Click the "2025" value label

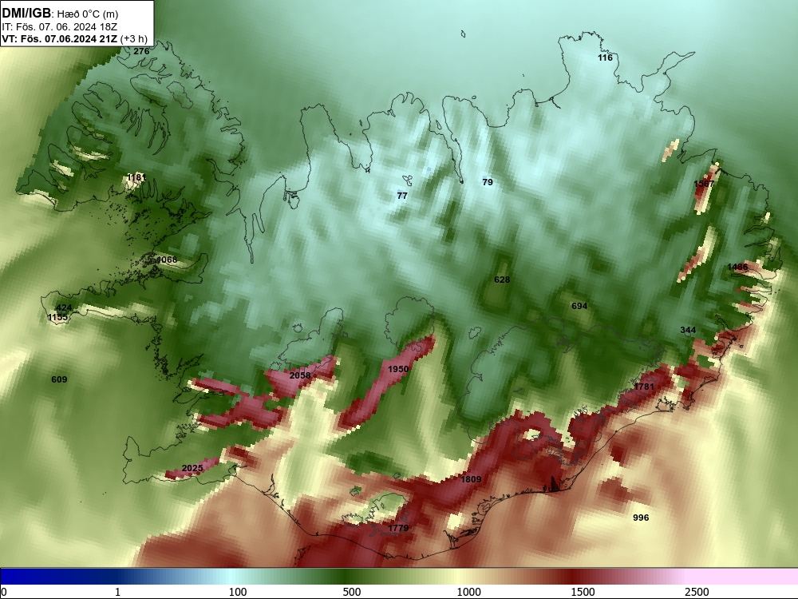[192, 468]
